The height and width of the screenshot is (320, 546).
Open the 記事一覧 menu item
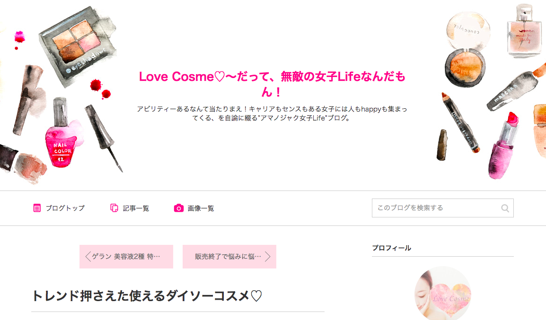pos(130,208)
